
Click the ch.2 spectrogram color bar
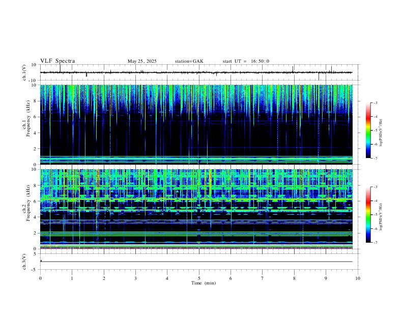368,215
